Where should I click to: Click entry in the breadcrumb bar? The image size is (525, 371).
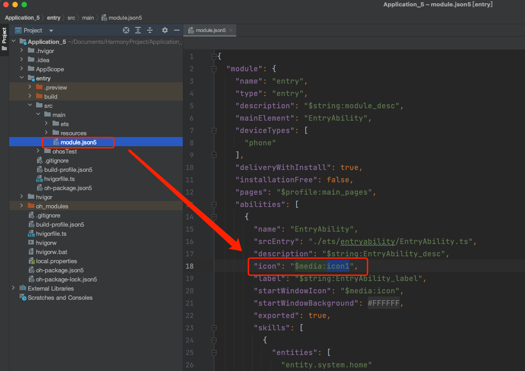[x=53, y=18]
